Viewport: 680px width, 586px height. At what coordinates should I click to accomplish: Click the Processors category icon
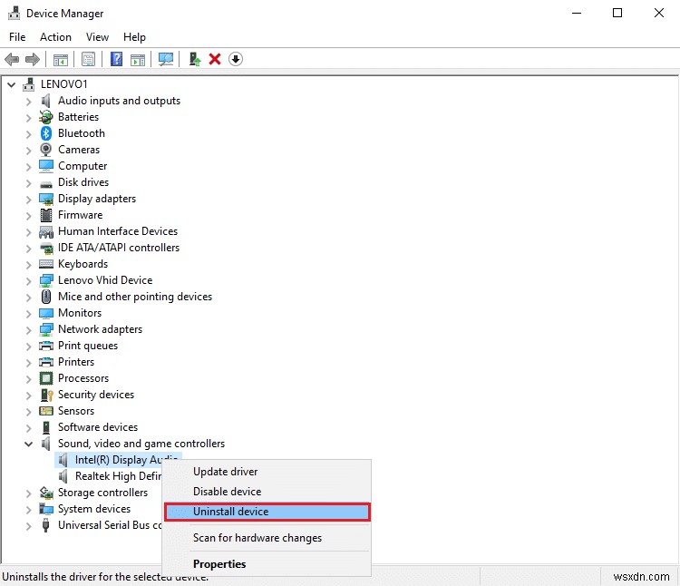[46, 378]
